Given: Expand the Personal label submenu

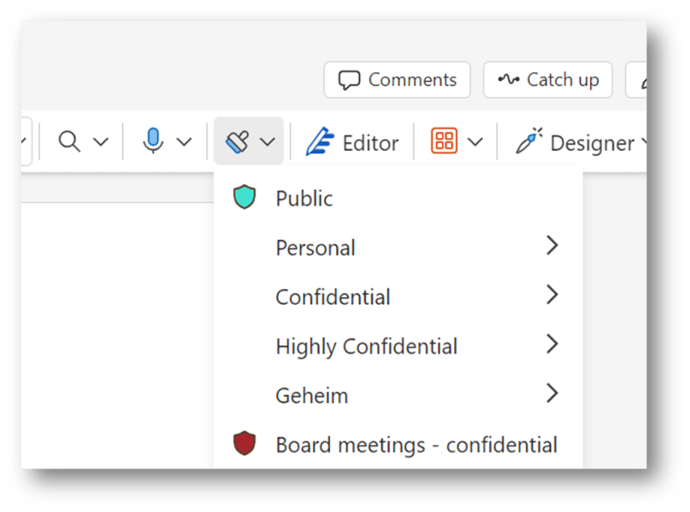Looking at the screenshot, I should pos(554,245).
